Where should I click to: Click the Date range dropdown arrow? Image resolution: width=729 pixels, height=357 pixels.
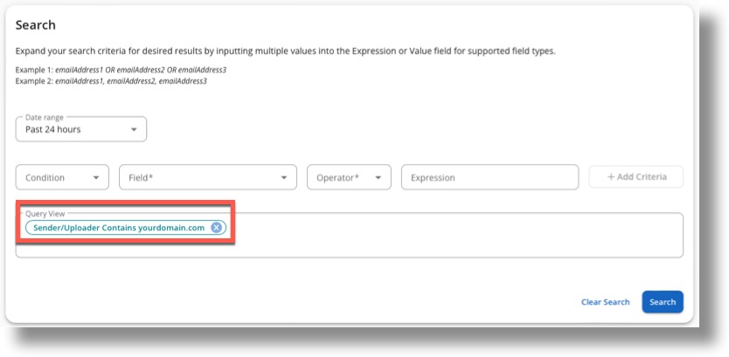pos(134,129)
